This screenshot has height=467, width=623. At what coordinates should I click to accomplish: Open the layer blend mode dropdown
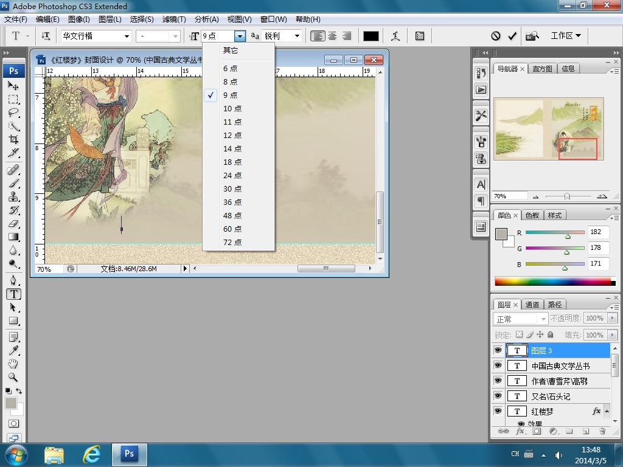(x=521, y=319)
